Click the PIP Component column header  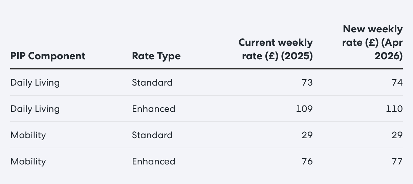coord(48,56)
